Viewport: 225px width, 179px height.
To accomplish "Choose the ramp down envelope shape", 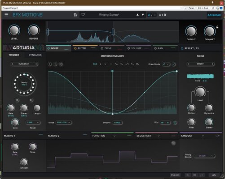I will (132, 64).
